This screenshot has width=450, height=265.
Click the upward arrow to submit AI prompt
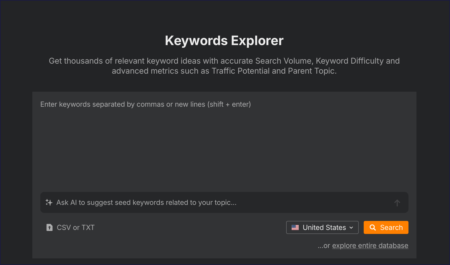(397, 203)
